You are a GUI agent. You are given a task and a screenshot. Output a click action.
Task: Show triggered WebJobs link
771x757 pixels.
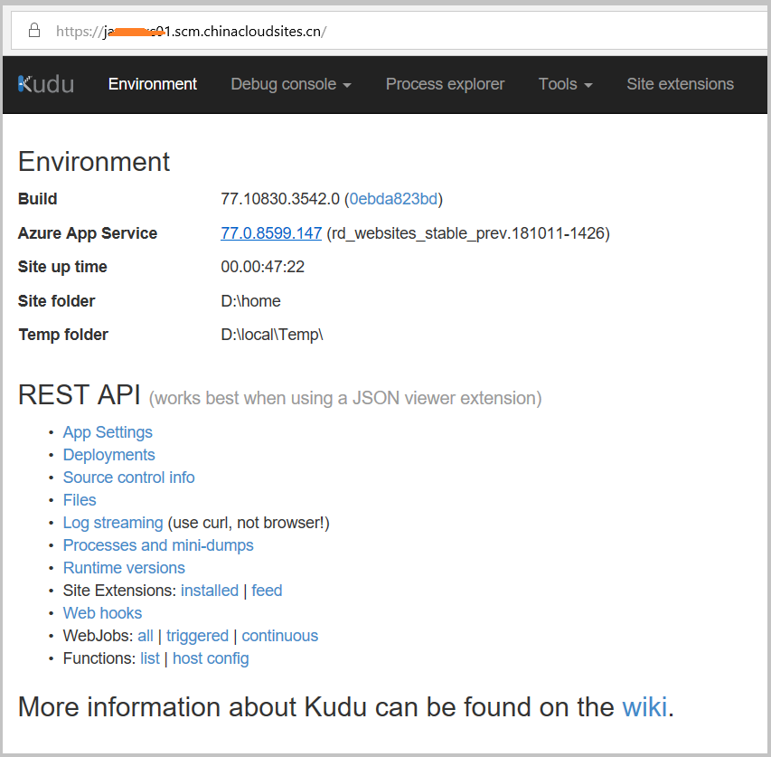197,636
